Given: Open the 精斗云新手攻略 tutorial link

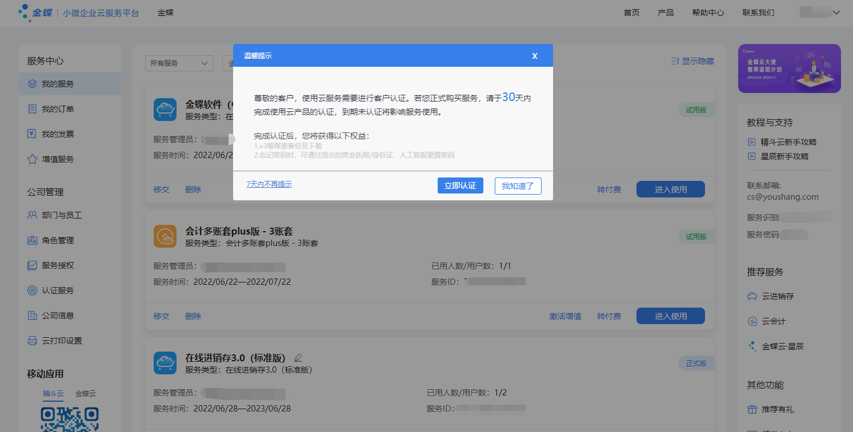Looking at the screenshot, I should tap(789, 142).
